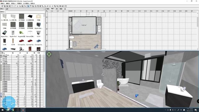
Task: Click the bathtub in the 3D view
Action: [x=123, y=81]
